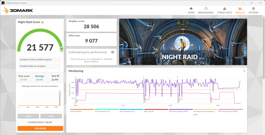
Task: Select the Results chart icon
Action: 240,9
